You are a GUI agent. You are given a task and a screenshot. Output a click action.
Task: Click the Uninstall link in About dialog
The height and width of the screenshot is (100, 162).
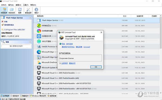pyautogui.click(x=87, y=47)
